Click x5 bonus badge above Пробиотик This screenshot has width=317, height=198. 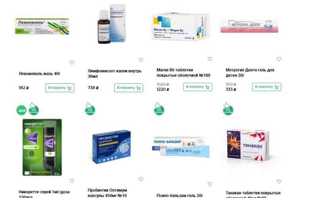click(x=90, y=109)
